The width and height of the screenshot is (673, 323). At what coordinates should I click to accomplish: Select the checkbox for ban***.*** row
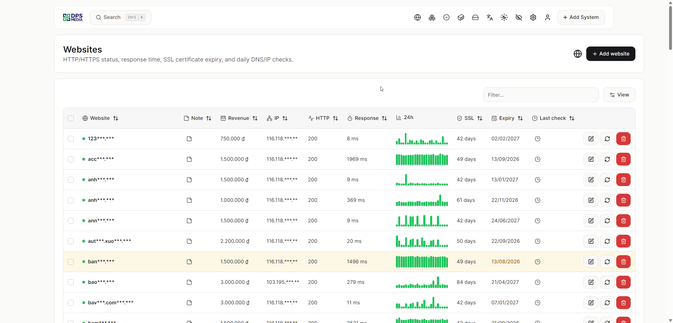point(71,262)
